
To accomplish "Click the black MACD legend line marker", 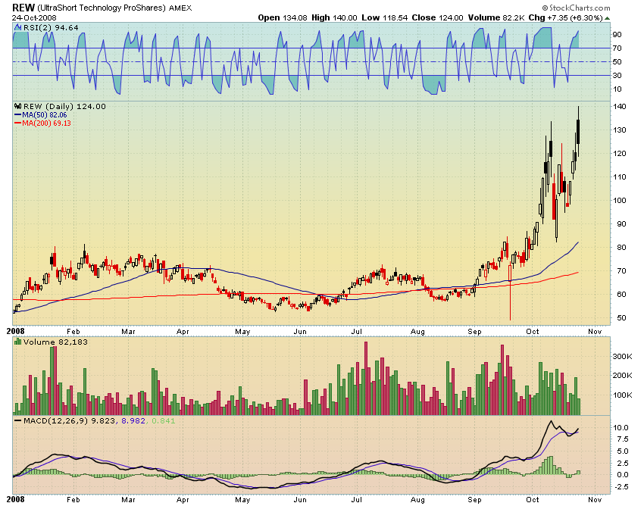I will tap(17, 421).
